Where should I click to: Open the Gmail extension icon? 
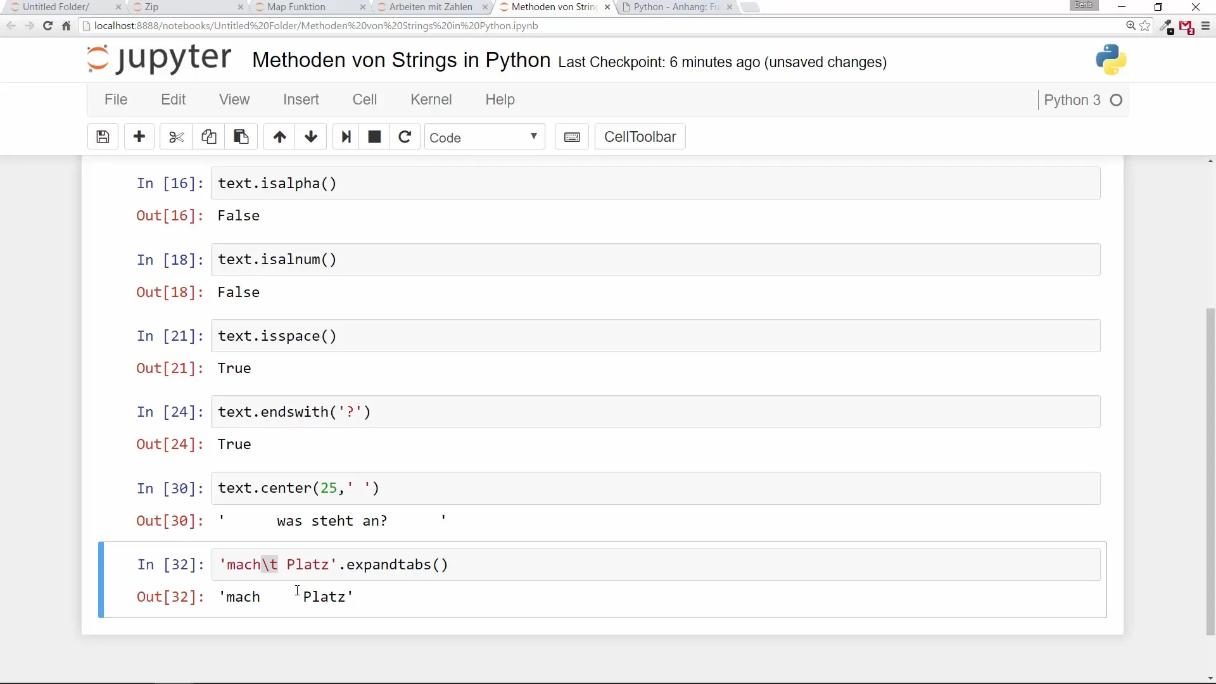pyautogui.click(x=1186, y=27)
